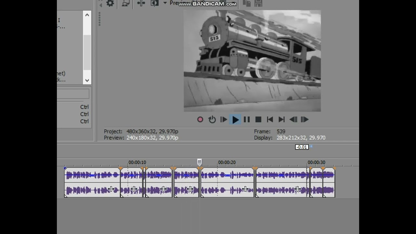This screenshot has width=416, height=234.
Task: Click orange fade handle at the last clip's end
Action: [334, 169]
